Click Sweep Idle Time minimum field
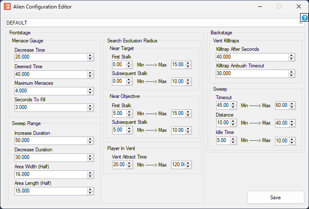Image resolution: width=309 pixels, height=209 pixels. (x=222, y=141)
